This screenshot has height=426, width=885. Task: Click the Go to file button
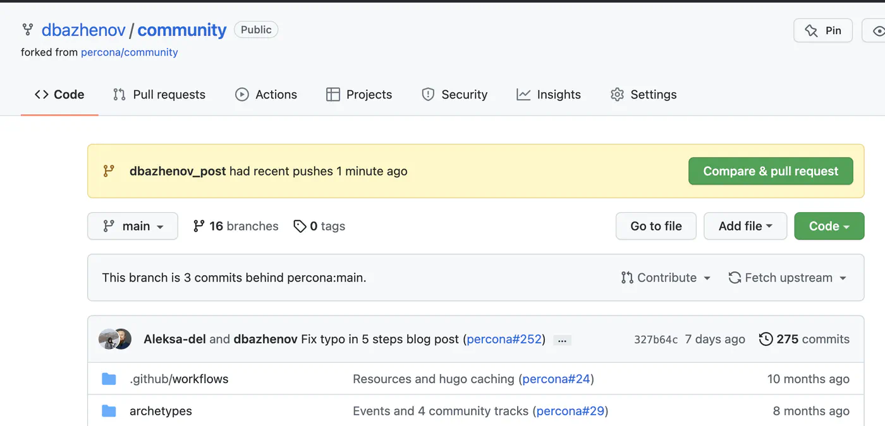click(x=656, y=226)
